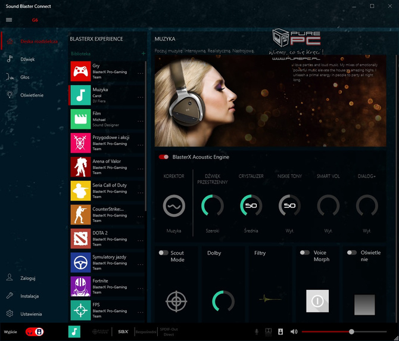Go to Głos section
Screen dimensions: 399x341
tap(33, 77)
